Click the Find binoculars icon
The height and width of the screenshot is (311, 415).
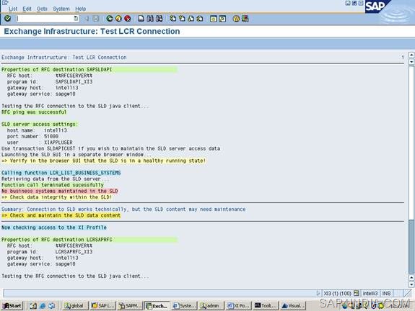pyautogui.click(x=150, y=19)
